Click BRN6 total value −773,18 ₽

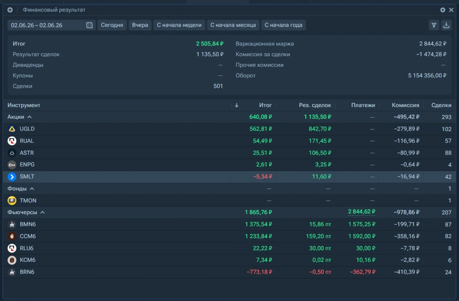click(x=259, y=272)
